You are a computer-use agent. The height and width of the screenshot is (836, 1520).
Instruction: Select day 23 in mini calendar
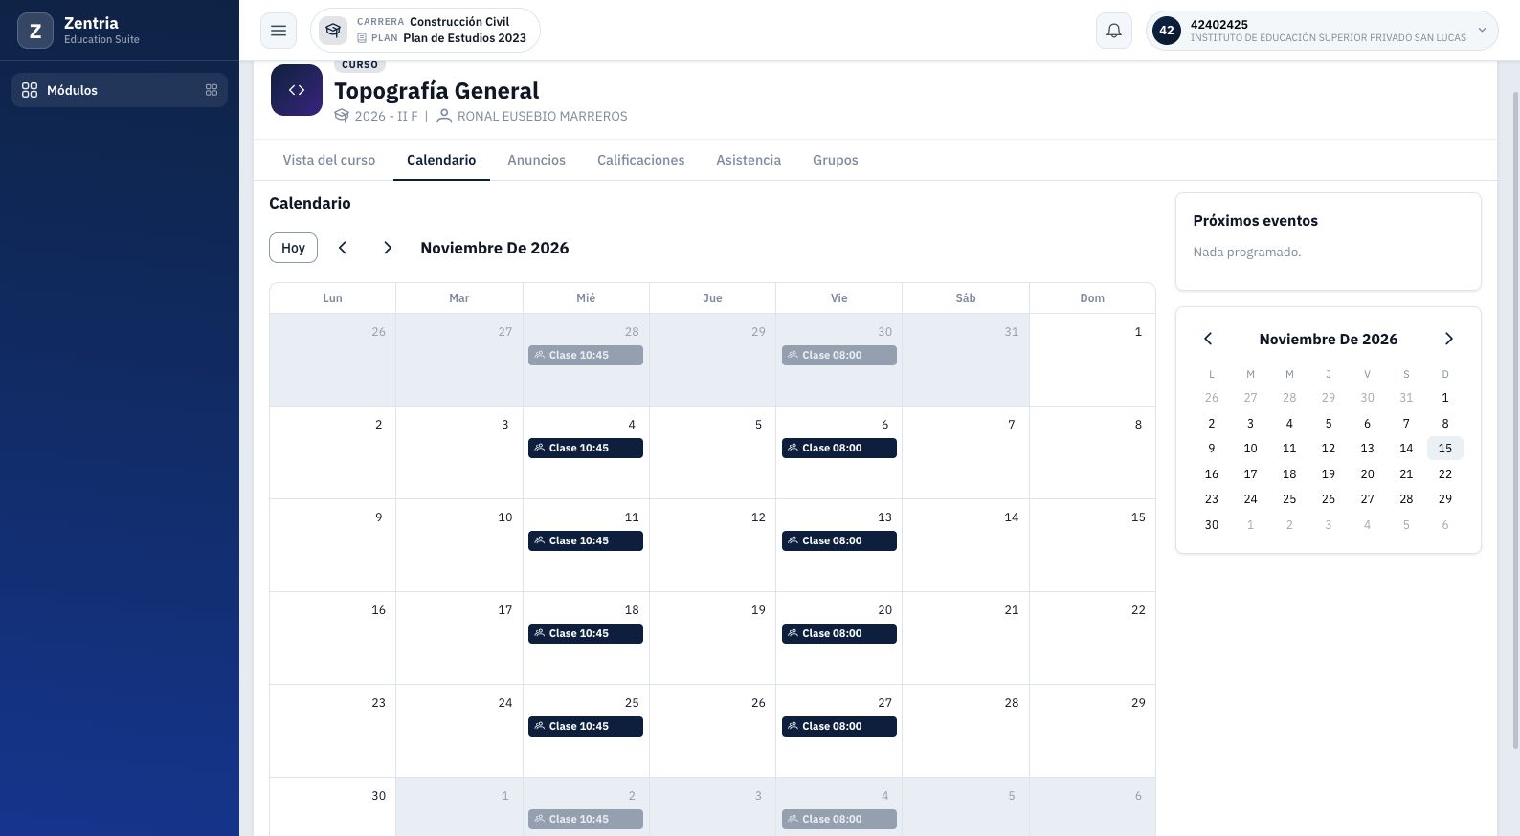click(1212, 498)
